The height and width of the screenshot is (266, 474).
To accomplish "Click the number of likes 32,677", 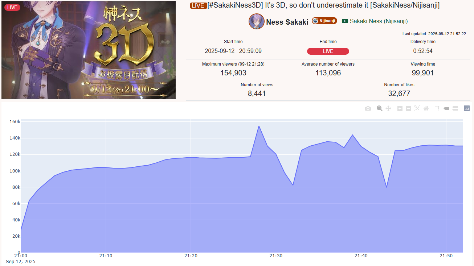I will pyautogui.click(x=399, y=93).
